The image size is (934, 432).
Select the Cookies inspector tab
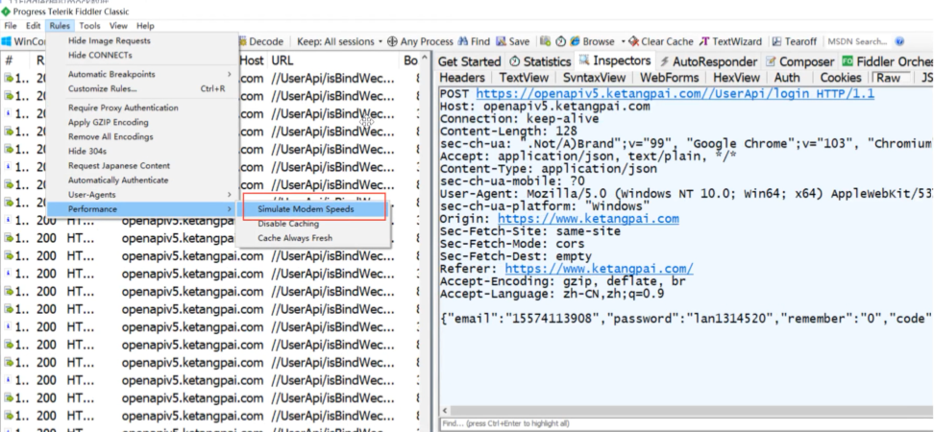pyautogui.click(x=841, y=78)
